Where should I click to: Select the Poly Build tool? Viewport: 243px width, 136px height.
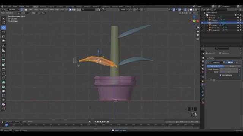coord(3,82)
